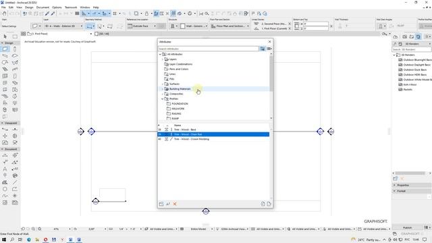Expand the Layers folder in Attributes tree
Screen dimensions: 432x243
click(163, 59)
